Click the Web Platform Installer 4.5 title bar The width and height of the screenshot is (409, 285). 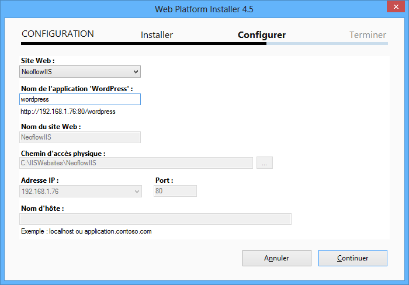click(x=204, y=9)
